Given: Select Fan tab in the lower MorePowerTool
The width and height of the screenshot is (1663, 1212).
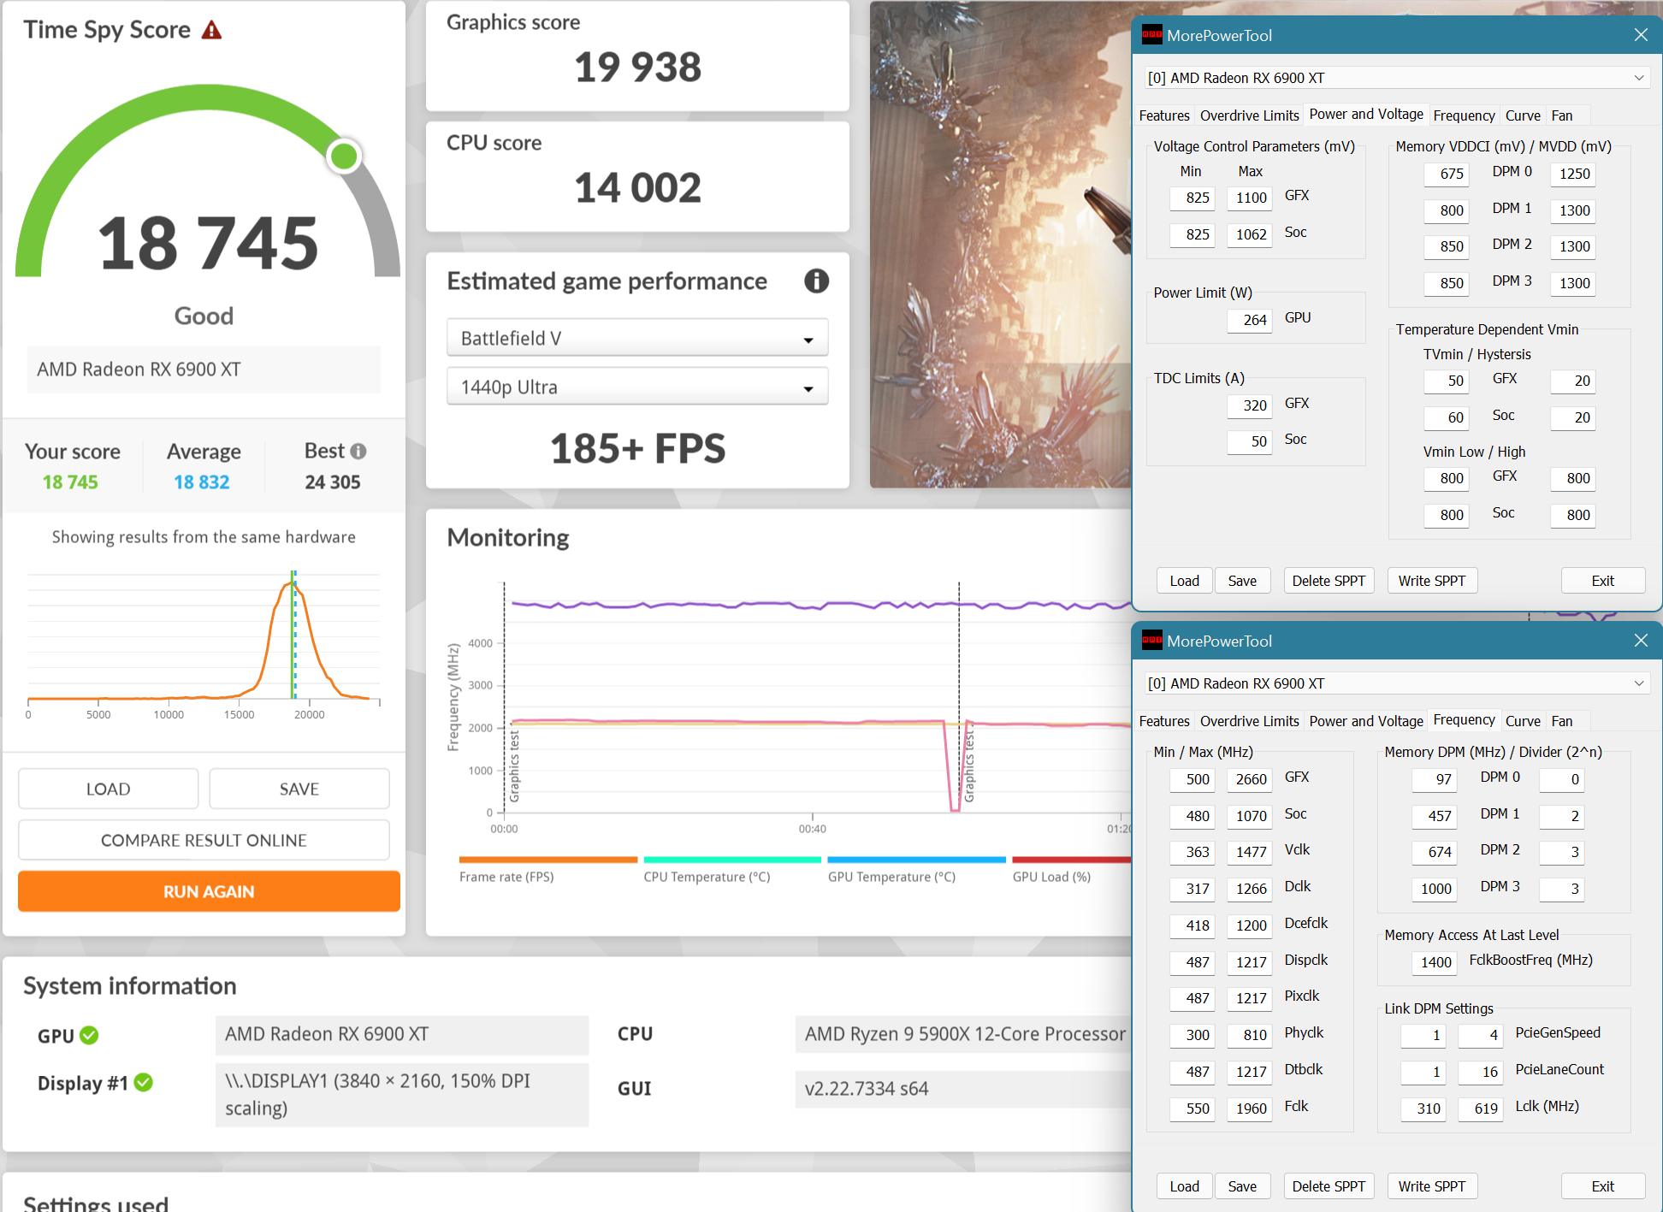Looking at the screenshot, I should pos(1561,721).
